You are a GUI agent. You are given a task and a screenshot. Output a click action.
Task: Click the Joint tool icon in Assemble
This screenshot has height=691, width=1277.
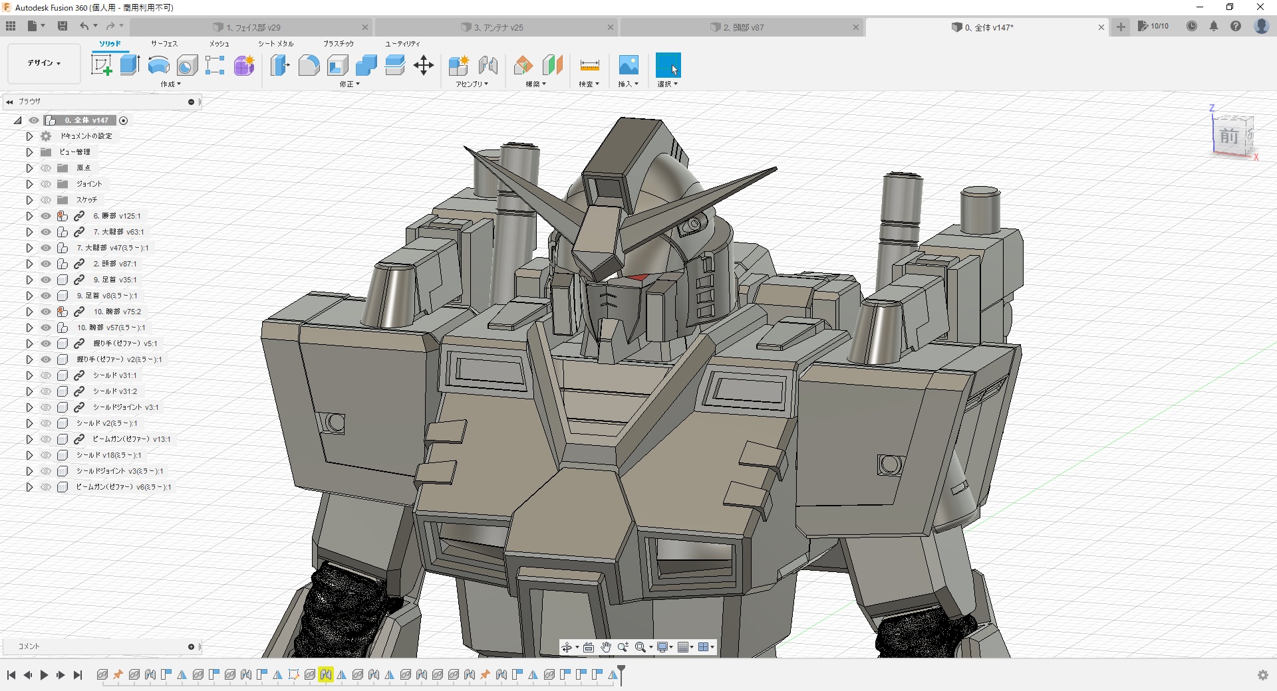(488, 65)
